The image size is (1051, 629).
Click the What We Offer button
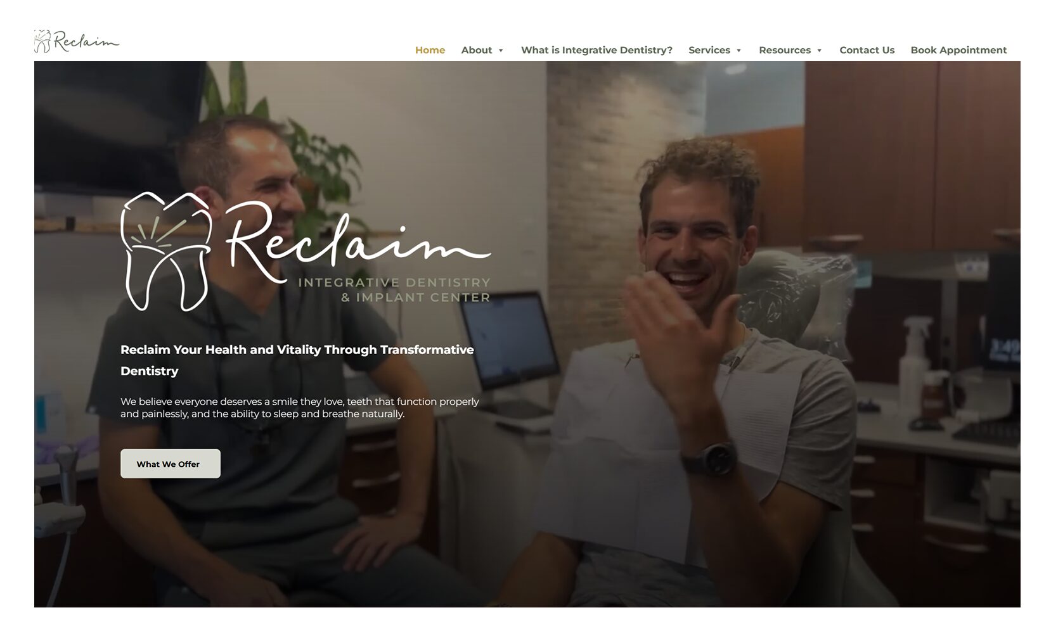pyautogui.click(x=171, y=464)
